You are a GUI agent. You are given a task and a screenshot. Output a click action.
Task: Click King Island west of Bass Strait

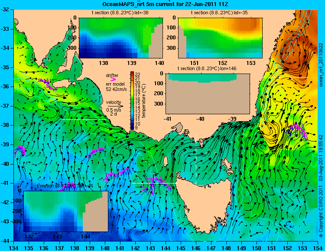click(x=166, y=161)
